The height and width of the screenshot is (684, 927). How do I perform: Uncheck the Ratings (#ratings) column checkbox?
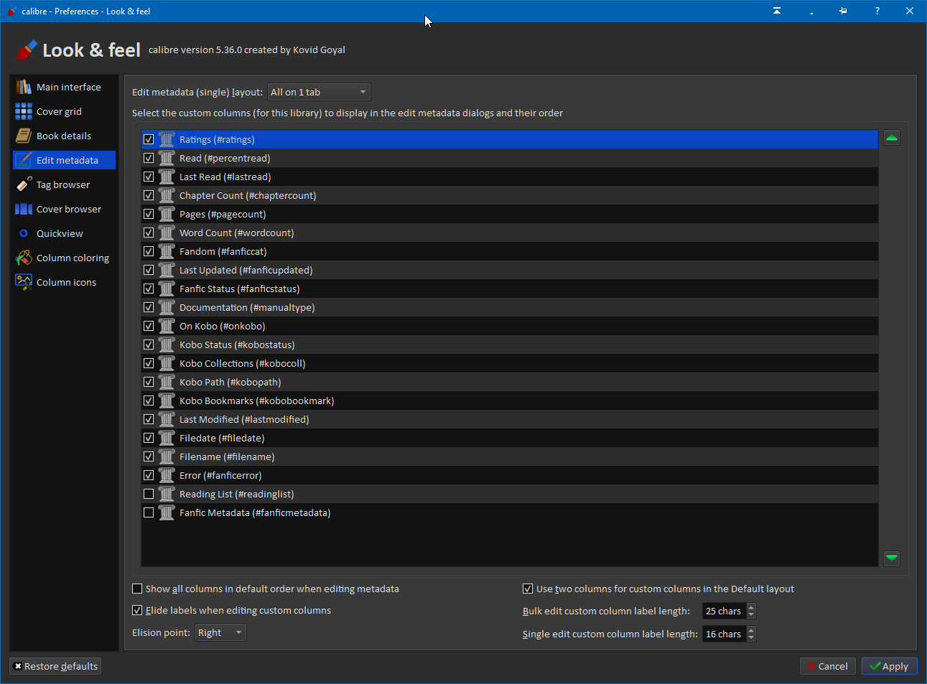pos(149,139)
